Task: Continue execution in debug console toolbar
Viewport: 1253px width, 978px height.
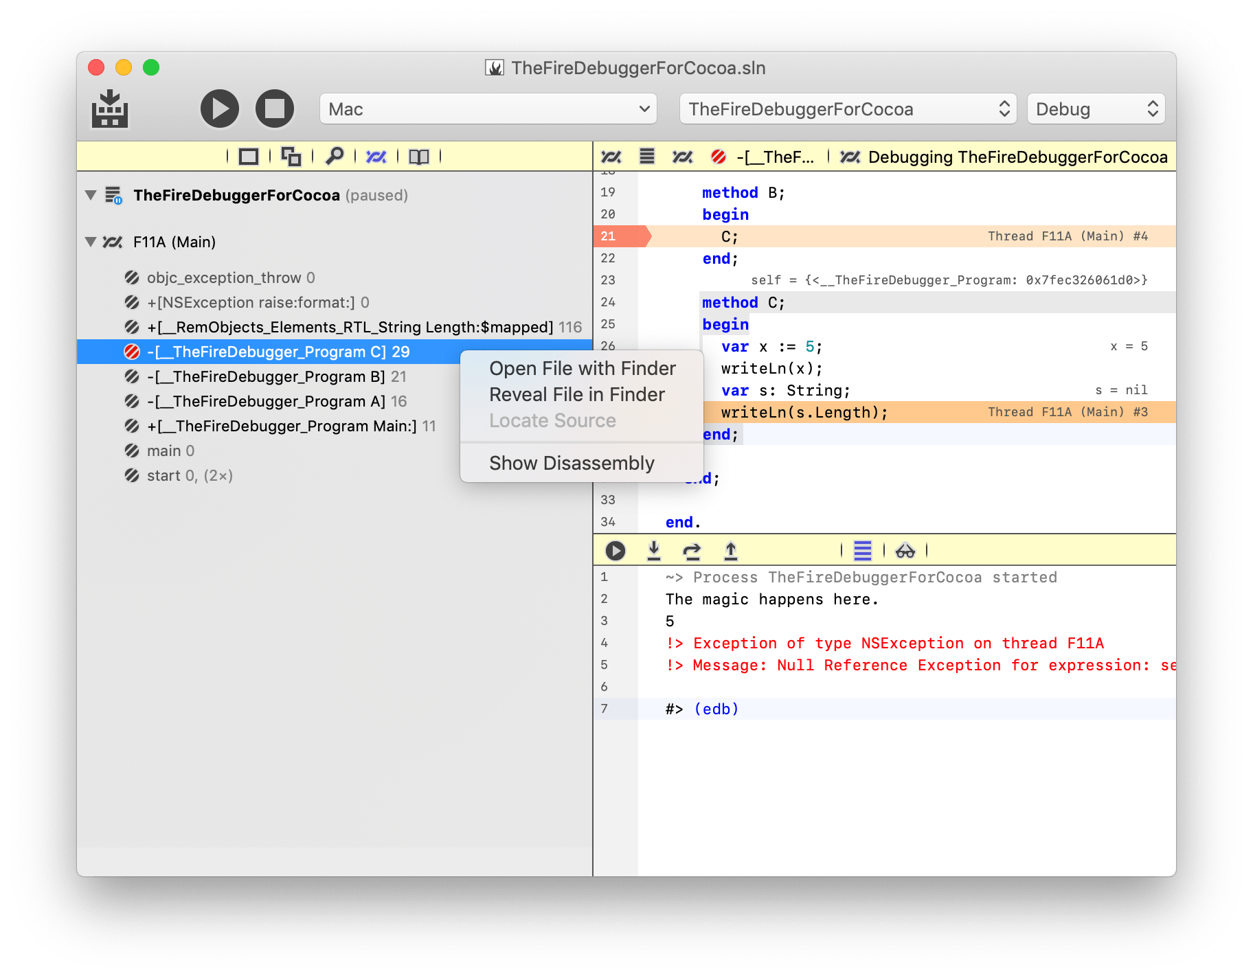Action: coord(616,551)
